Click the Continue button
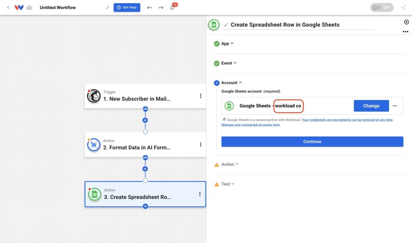412x243 pixels. [312, 142]
